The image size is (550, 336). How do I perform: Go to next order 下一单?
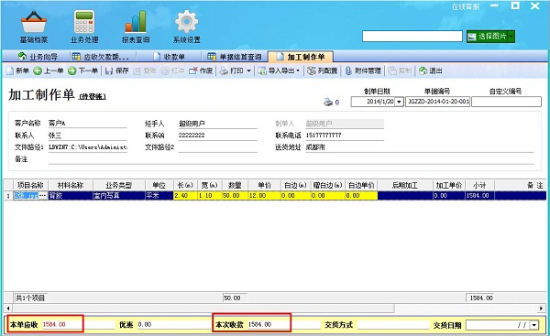(82, 70)
